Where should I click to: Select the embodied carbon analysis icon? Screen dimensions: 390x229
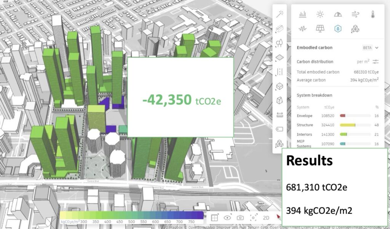(337, 29)
